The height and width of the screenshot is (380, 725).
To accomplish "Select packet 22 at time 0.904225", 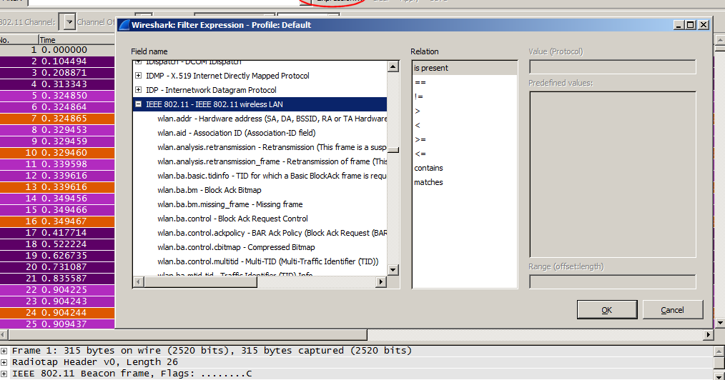I will coord(57,289).
